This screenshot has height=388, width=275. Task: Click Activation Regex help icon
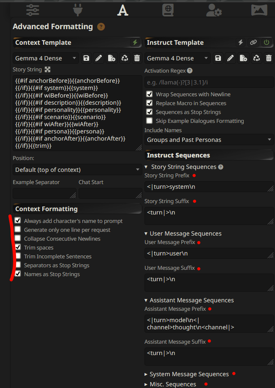[x=190, y=71]
